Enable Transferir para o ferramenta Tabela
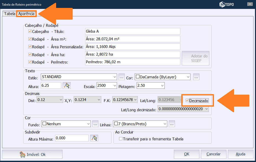 coord(121,139)
